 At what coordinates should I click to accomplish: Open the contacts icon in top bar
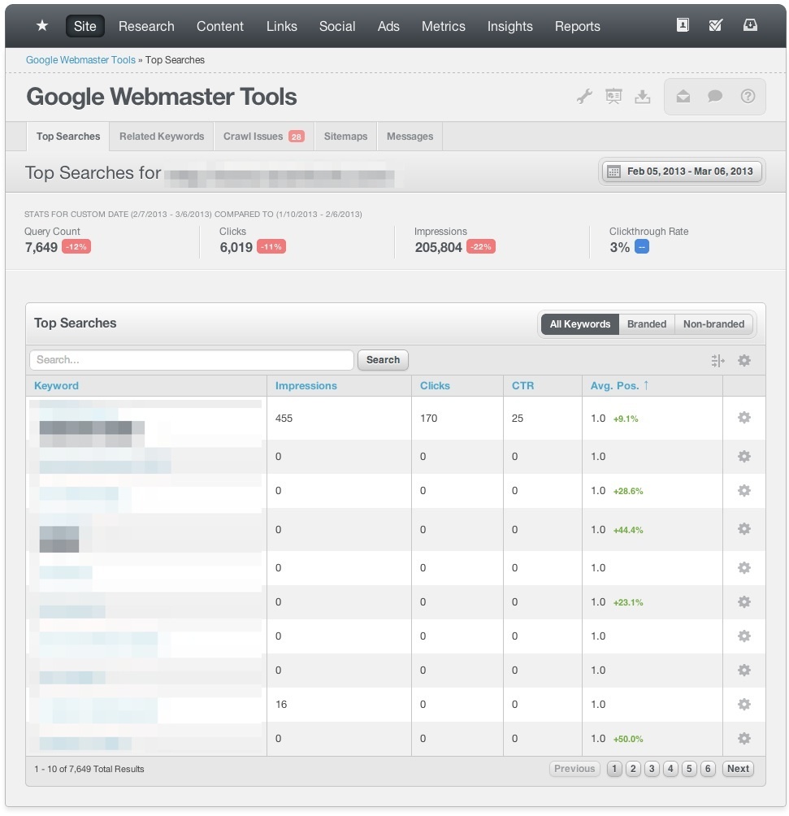click(683, 25)
